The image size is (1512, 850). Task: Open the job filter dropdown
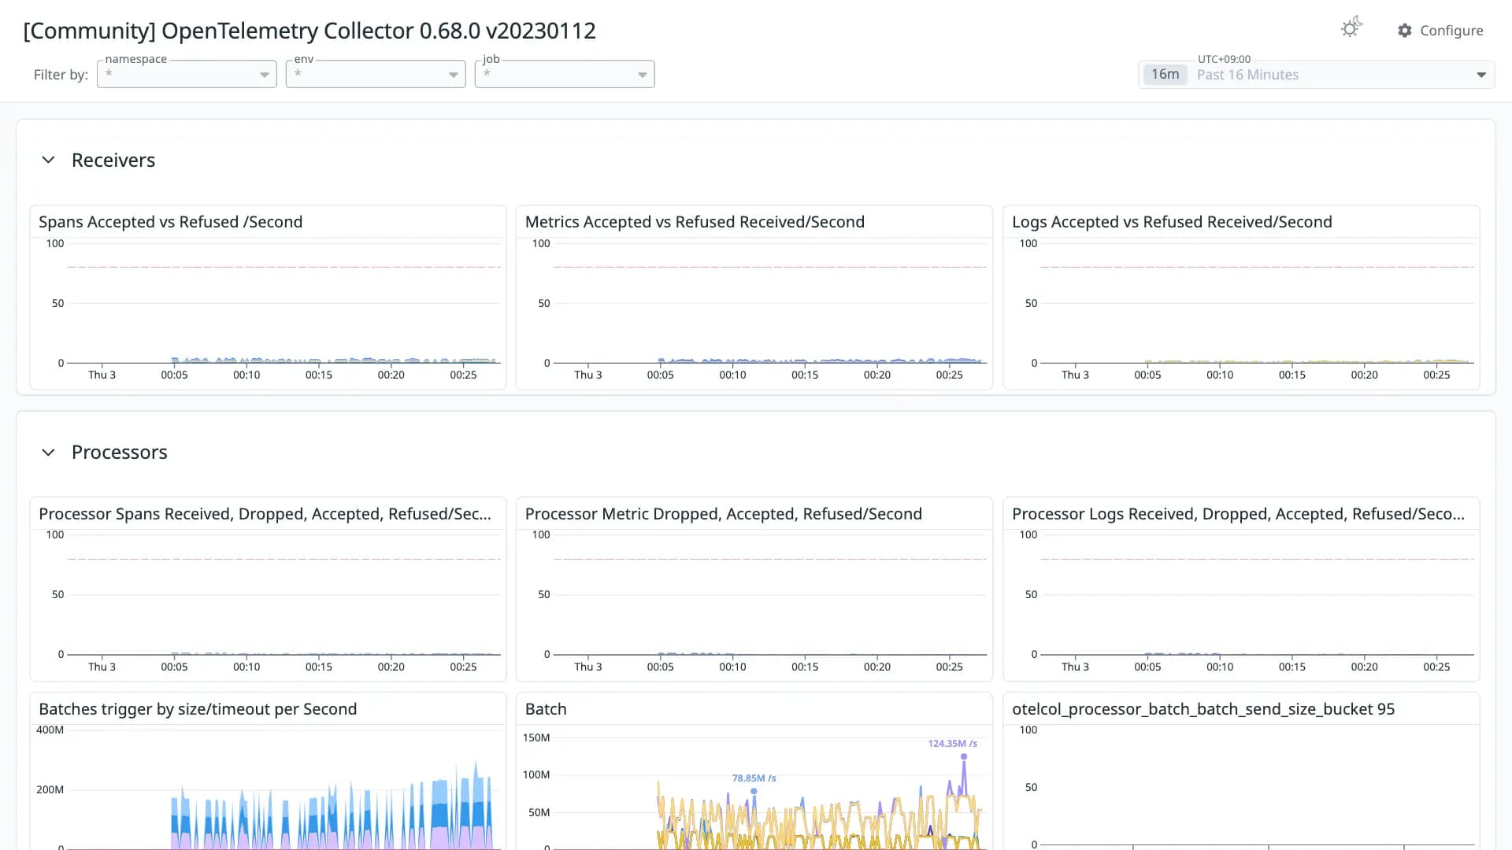click(565, 74)
